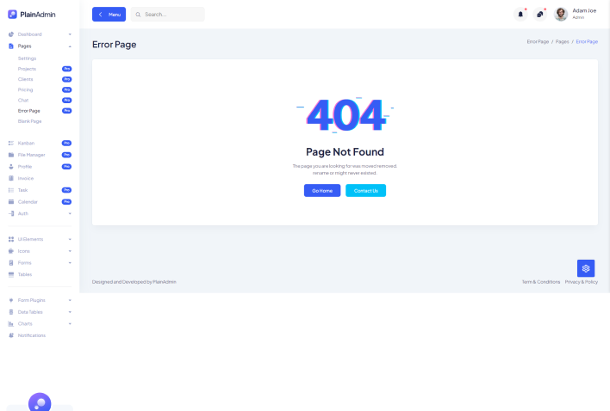Open Tables in the sidebar

[x=25, y=274]
